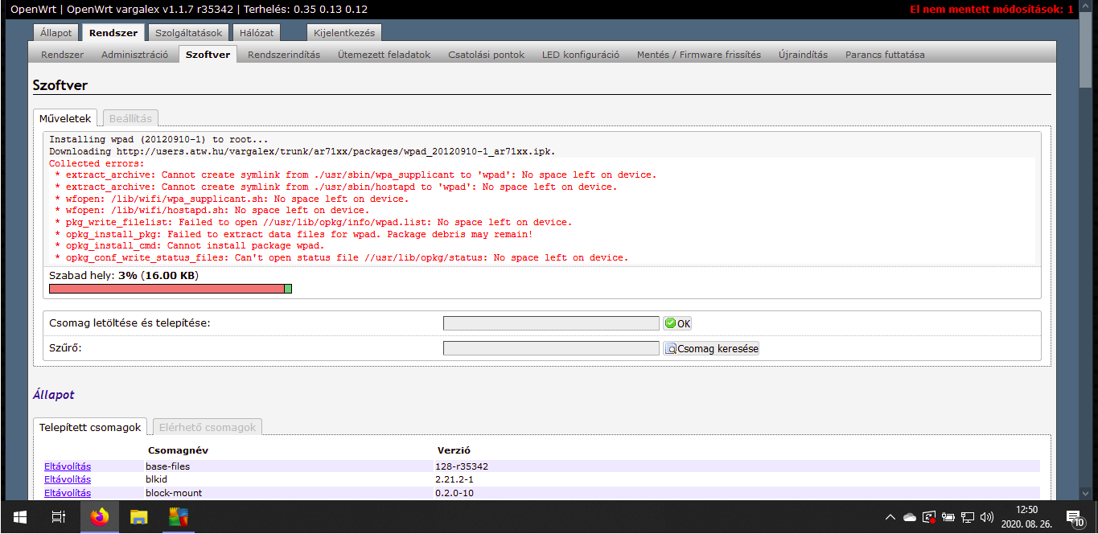Select Műveletek tab
Viewport: 1098px width, 534px height.
(65, 118)
